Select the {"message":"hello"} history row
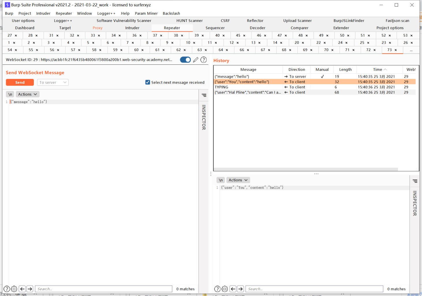The width and height of the screenshot is (422, 296). pos(315,77)
